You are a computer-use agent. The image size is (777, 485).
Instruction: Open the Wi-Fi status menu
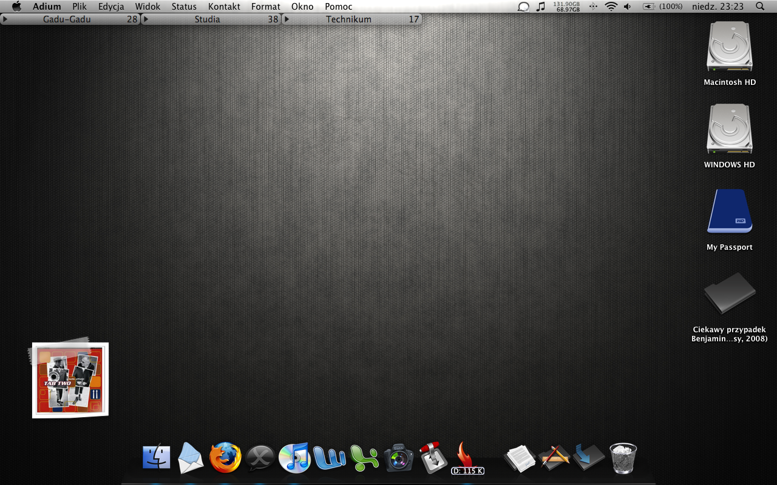click(611, 7)
